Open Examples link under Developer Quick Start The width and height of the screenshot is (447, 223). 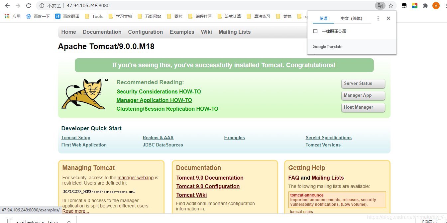tap(235, 138)
